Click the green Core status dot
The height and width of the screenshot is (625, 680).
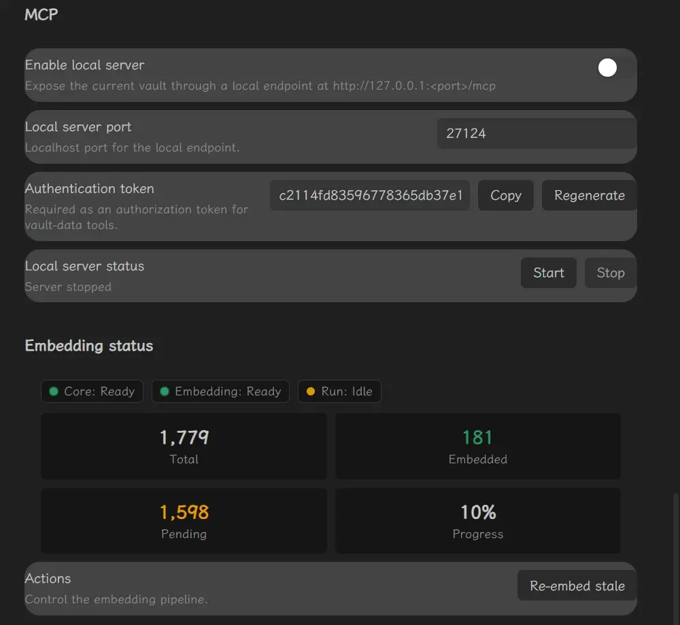[x=54, y=391]
